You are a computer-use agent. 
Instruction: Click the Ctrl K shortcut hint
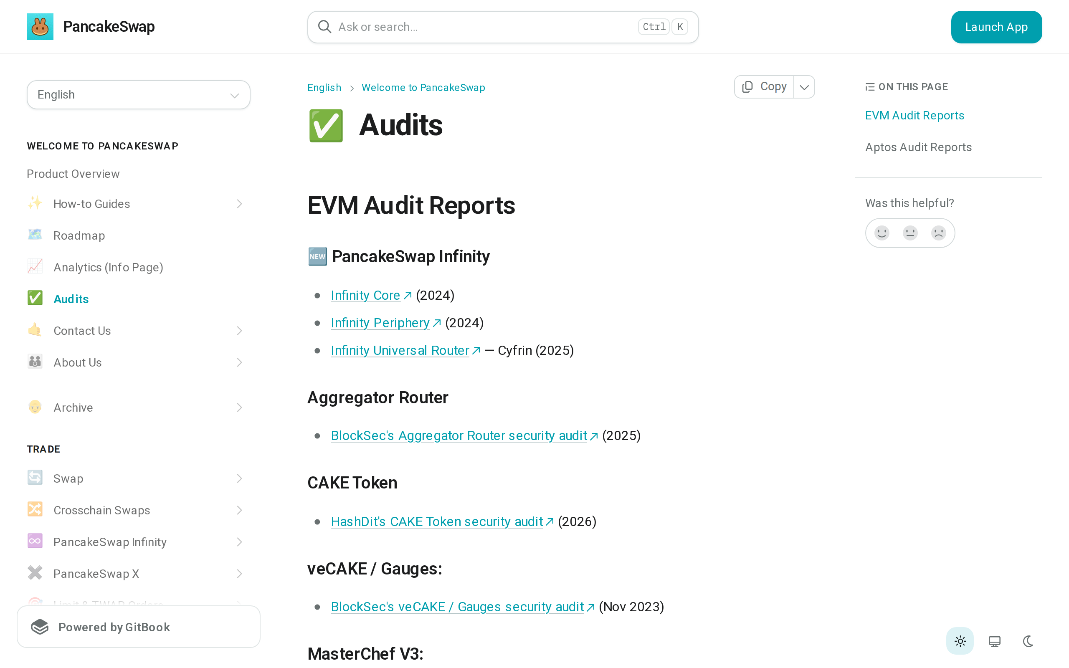pyautogui.click(x=663, y=27)
